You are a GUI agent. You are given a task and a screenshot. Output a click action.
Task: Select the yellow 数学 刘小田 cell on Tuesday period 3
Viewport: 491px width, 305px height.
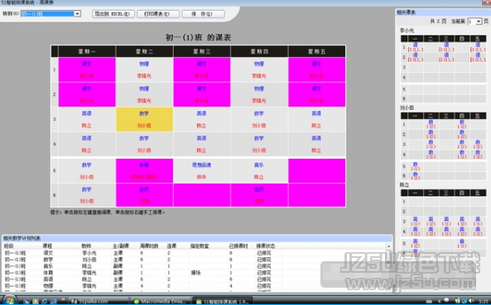(144, 119)
